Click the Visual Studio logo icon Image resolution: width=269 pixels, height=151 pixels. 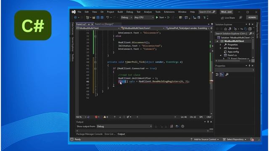click(74, 12)
